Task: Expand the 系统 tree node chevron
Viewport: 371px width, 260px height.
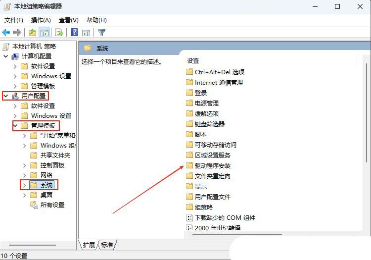Action: (24, 185)
